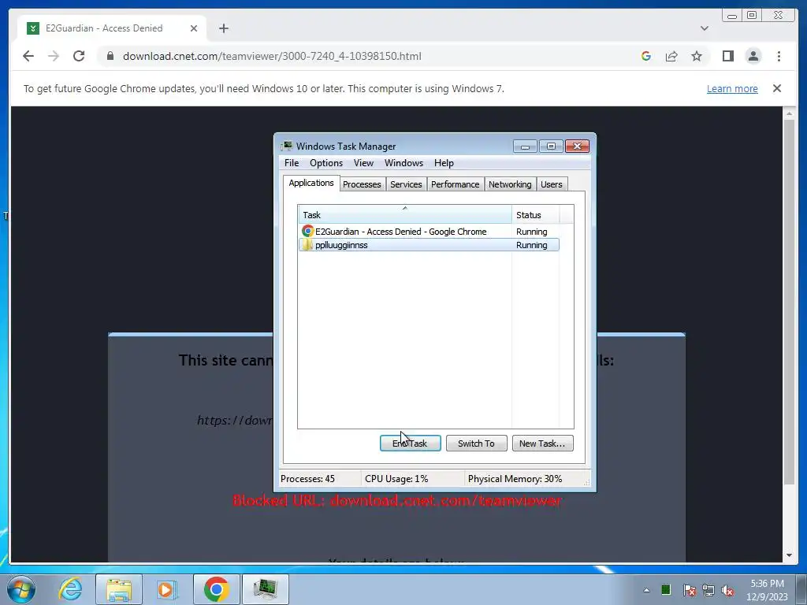Click Blocked URL red text

pyautogui.click(x=397, y=500)
